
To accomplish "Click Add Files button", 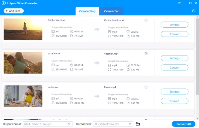I will [13, 11].
